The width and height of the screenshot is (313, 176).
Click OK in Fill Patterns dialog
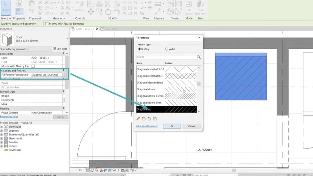(x=172, y=126)
